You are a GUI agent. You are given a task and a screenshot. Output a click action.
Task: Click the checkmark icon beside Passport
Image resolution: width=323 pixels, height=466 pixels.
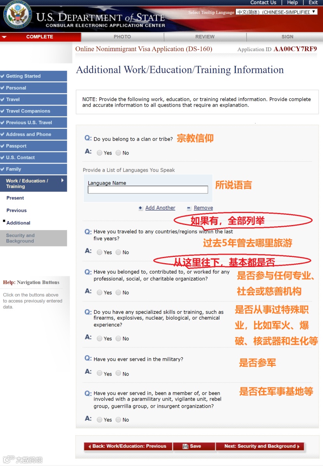(2, 146)
